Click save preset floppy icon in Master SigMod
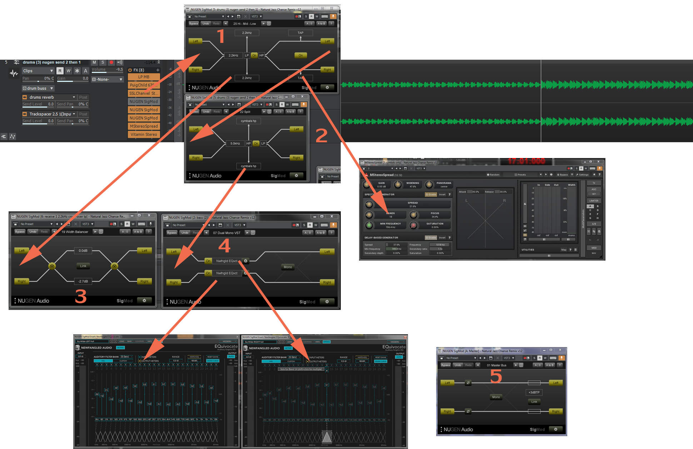 491,358
